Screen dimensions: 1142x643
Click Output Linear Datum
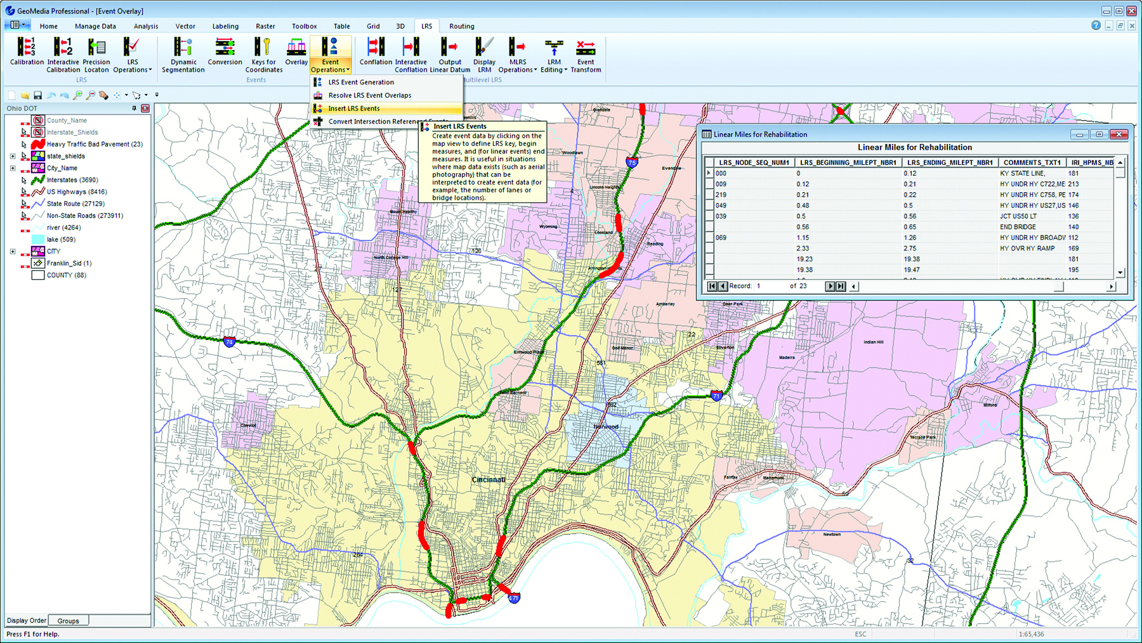click(x=450, y=55)
